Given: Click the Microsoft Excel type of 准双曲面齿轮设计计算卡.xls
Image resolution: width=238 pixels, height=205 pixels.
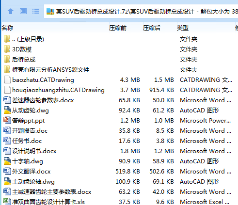Looking at the screenshot, I should point(205,202).
